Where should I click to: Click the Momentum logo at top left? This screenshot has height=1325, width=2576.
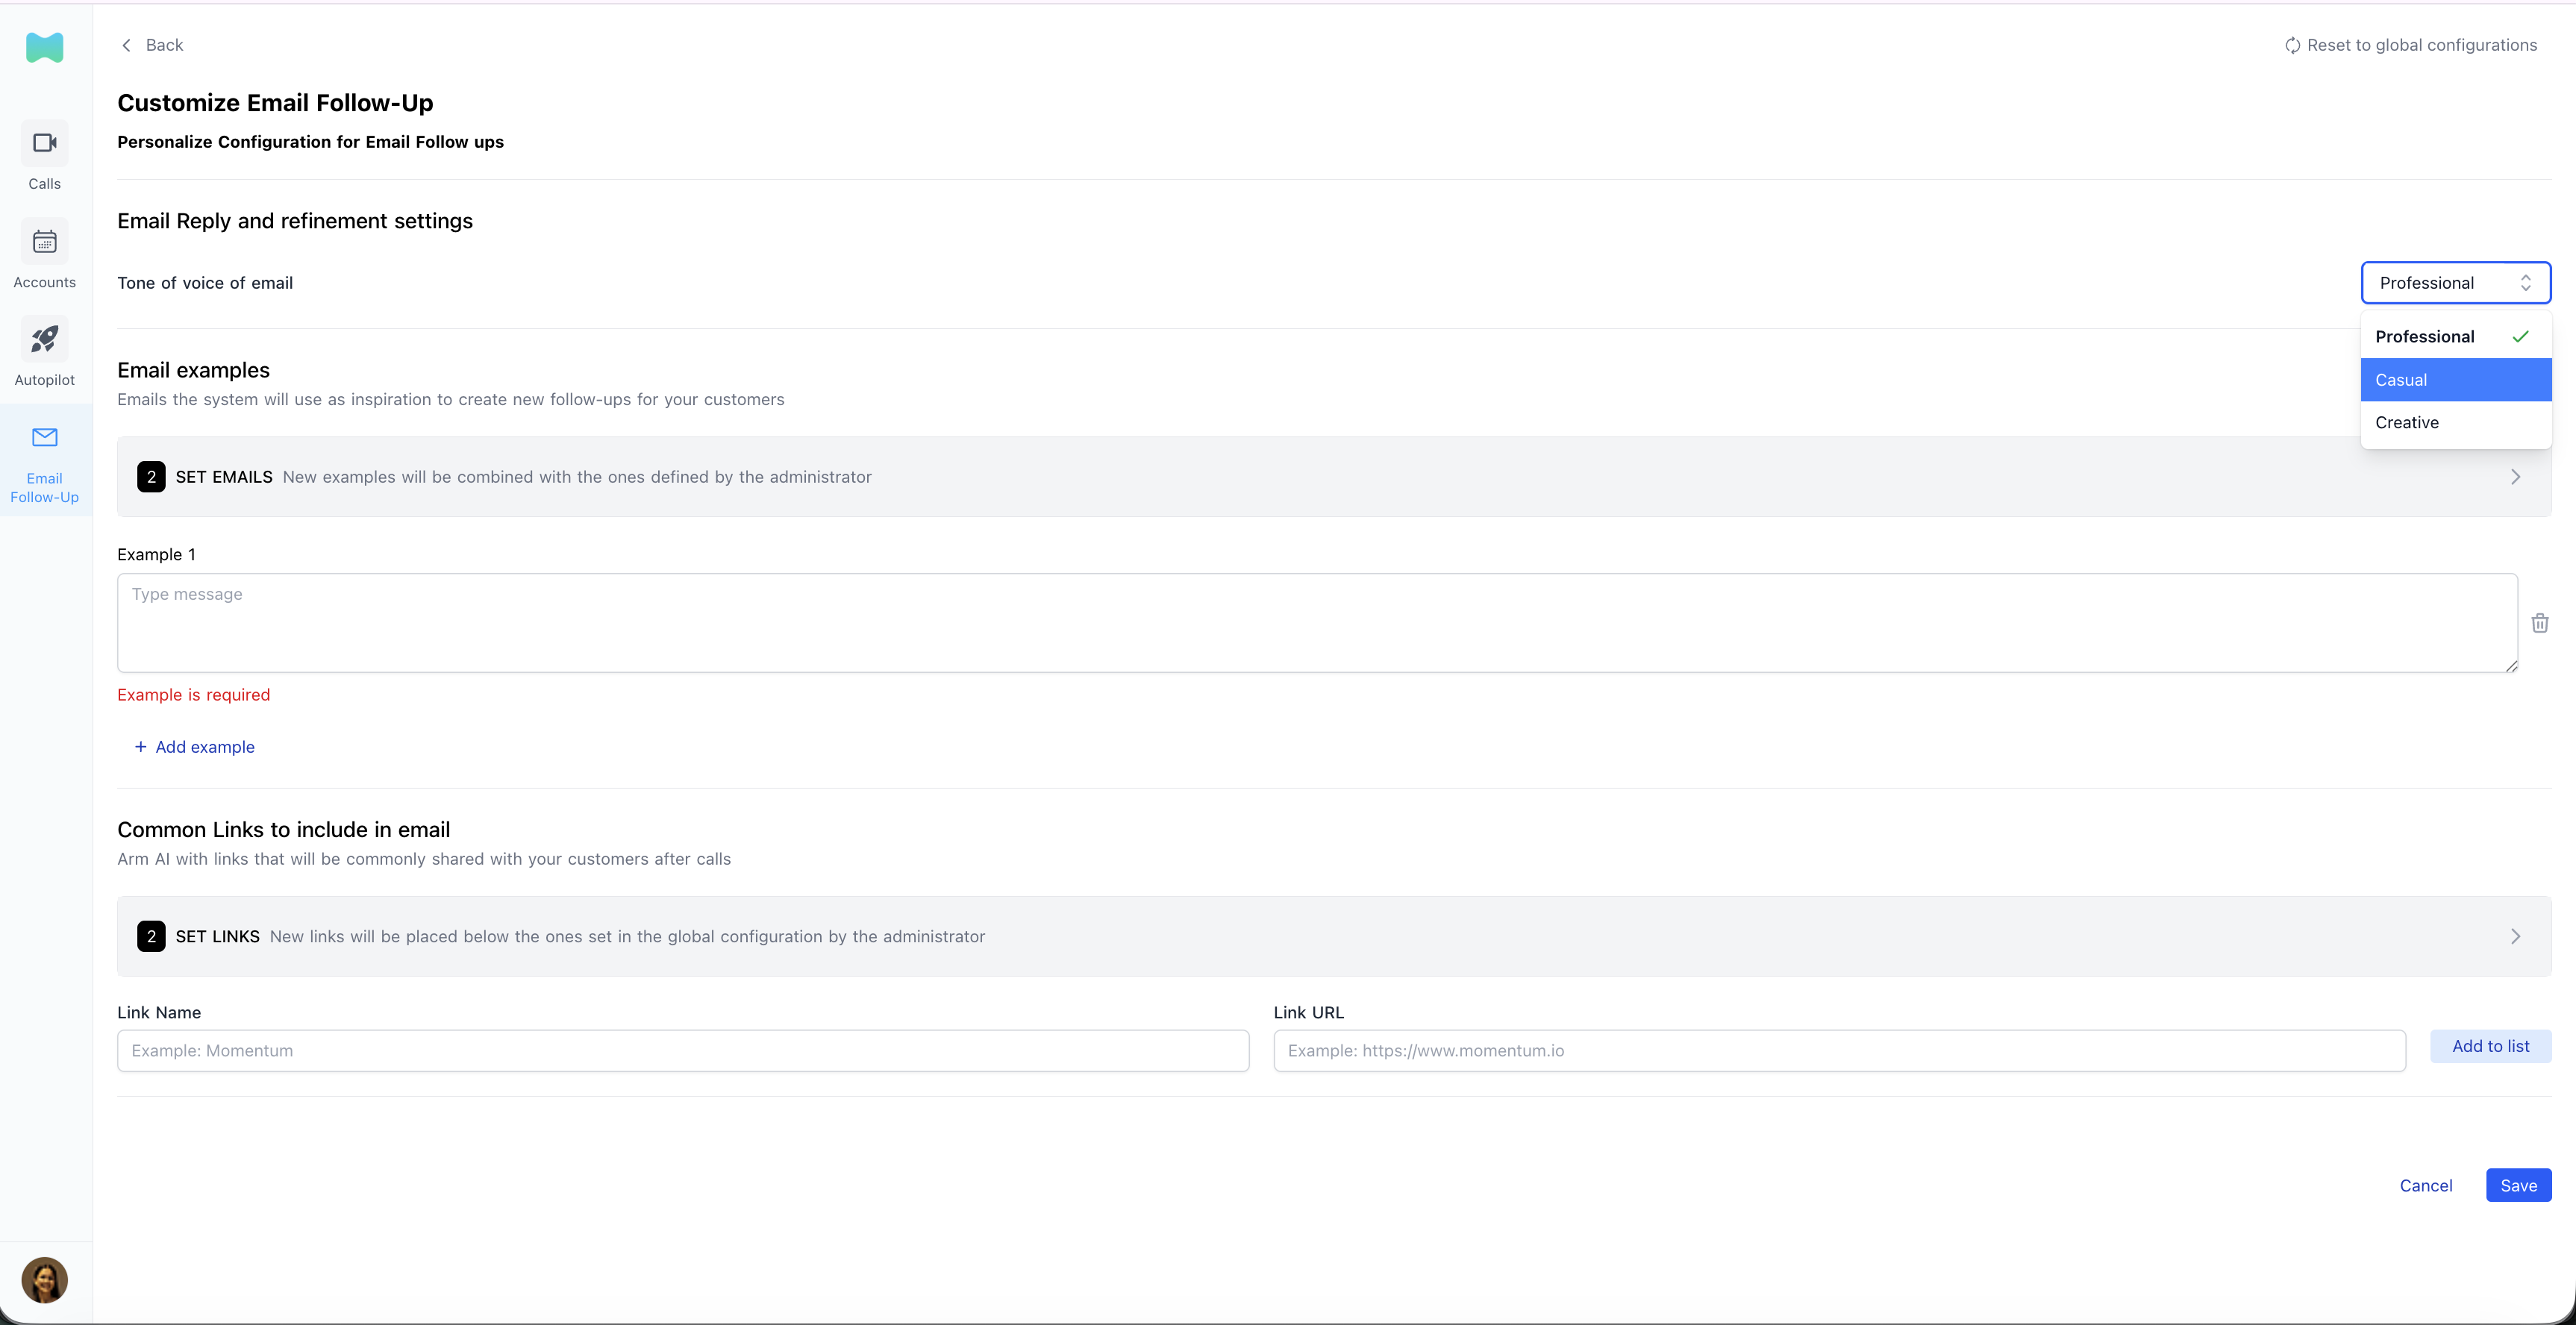[x=44, y=47]
